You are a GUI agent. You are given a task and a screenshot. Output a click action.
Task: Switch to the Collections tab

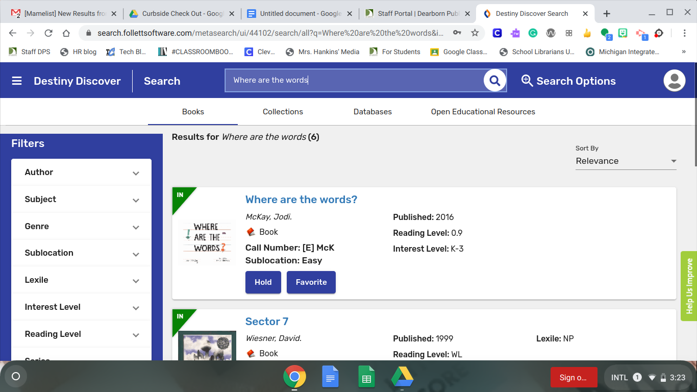point(283,112)
